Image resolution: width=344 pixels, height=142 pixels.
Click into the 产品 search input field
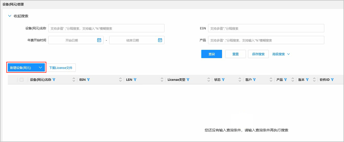266,40
